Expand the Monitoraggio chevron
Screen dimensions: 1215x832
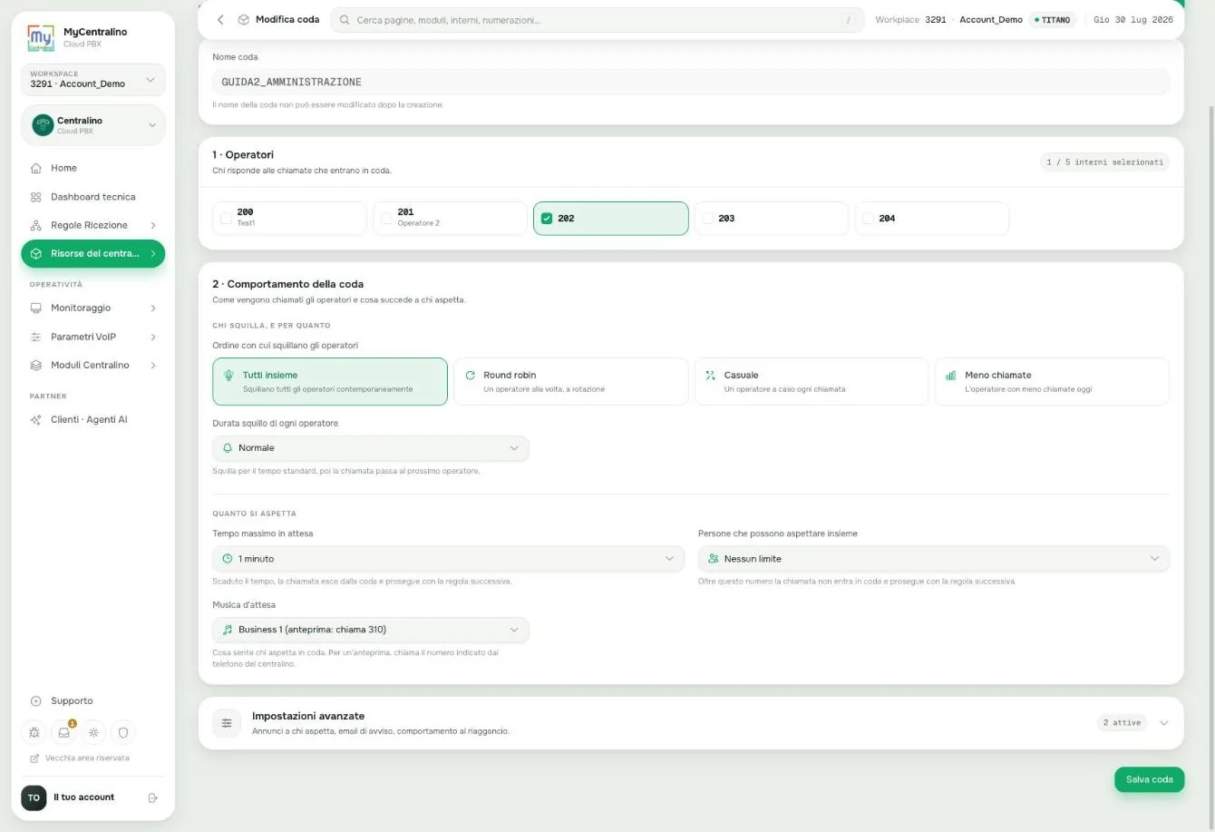[x=152, y=308]
